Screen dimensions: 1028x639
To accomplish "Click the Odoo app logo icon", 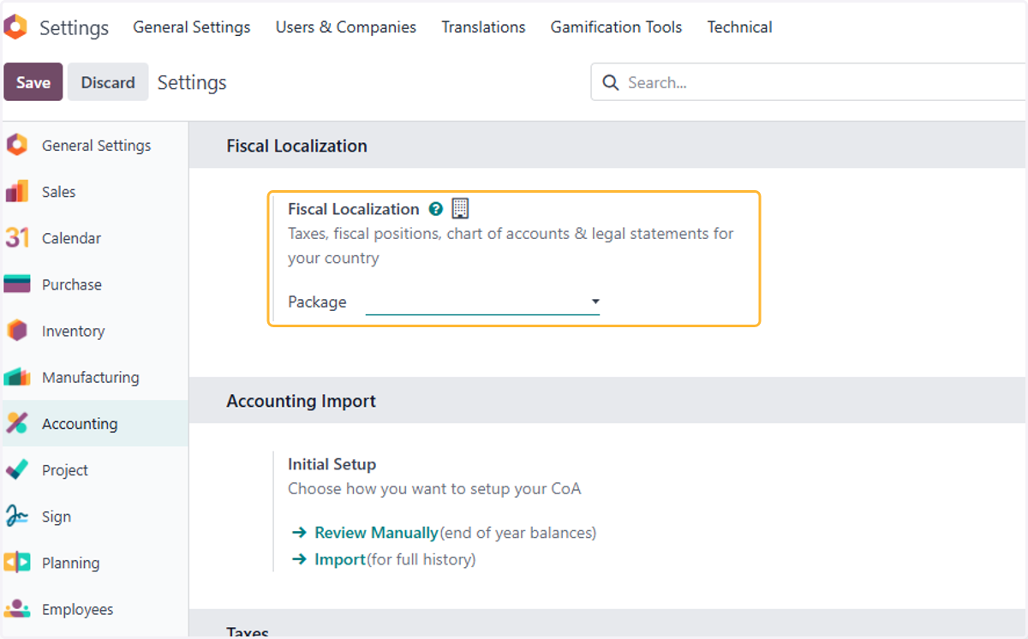I will (x=15, y=27).
